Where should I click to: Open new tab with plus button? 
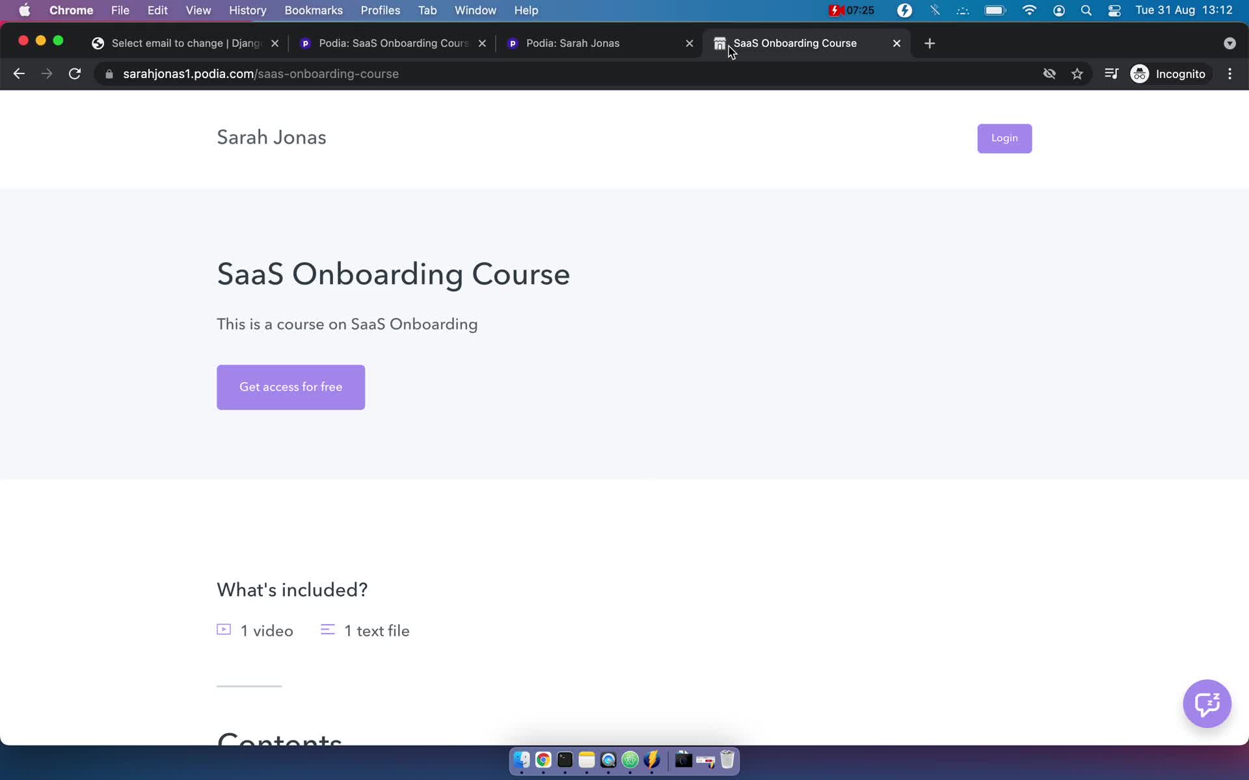point(930,43)
